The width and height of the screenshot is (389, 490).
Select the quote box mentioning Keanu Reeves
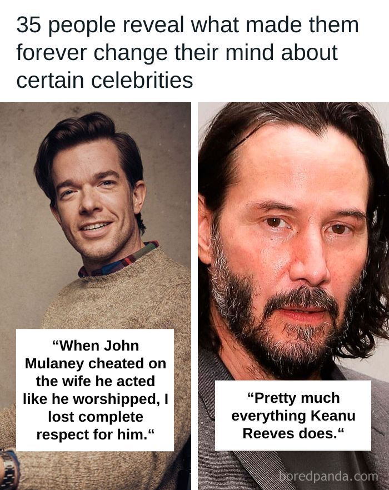click(293, 416)
